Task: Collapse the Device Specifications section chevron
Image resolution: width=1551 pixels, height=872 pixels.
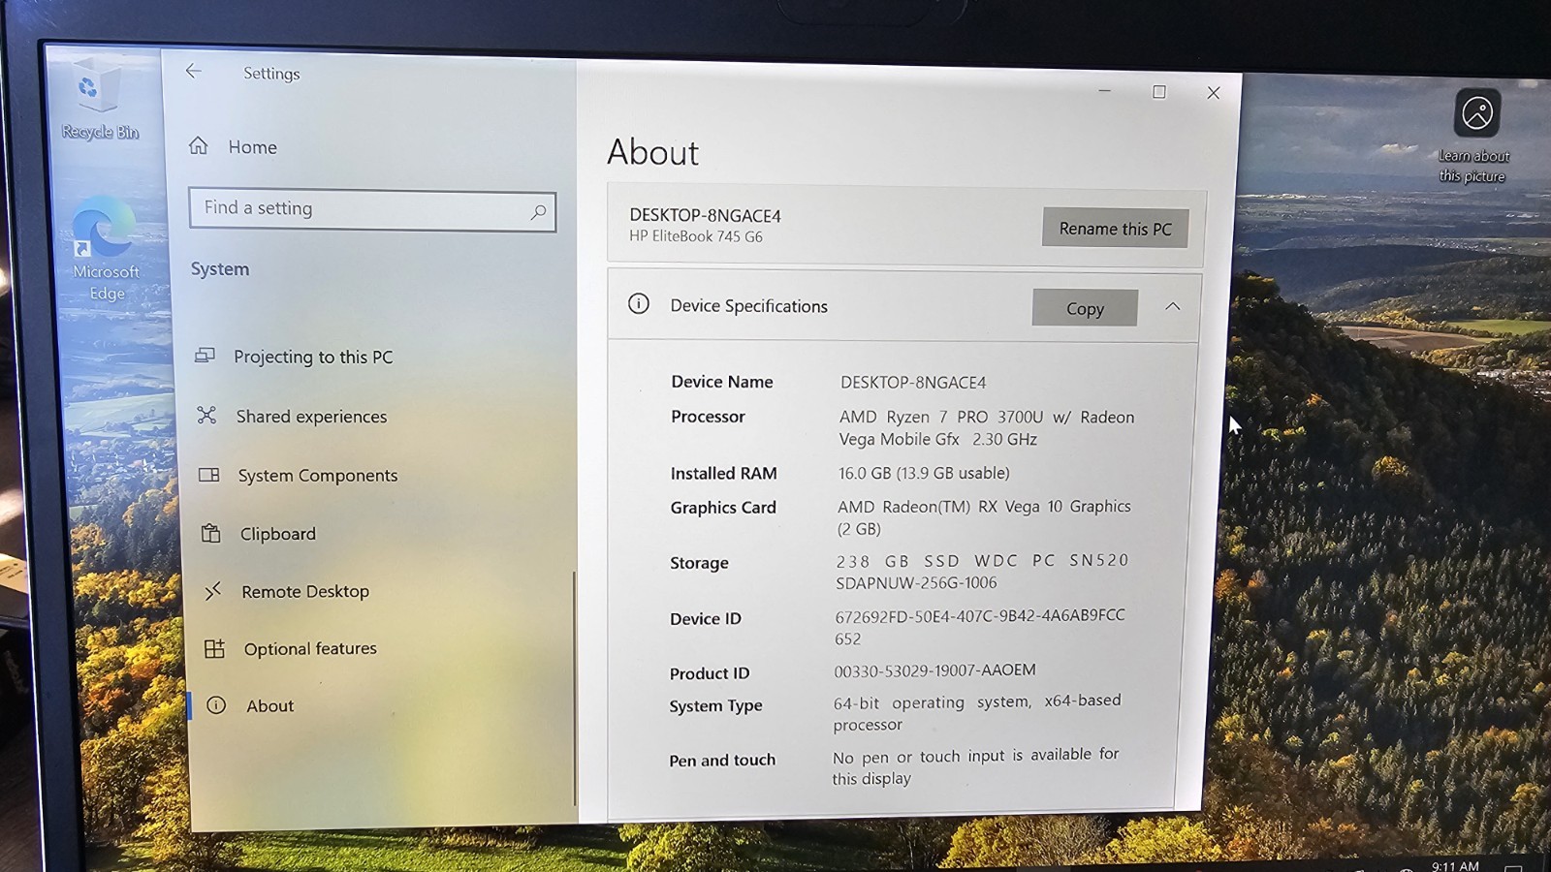Action: (x=1172, y=306)
